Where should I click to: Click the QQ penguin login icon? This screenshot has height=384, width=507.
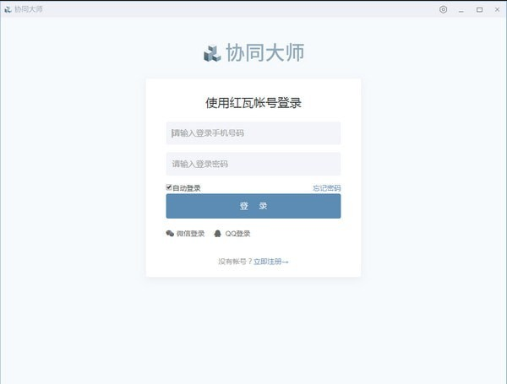coord(218,233)
